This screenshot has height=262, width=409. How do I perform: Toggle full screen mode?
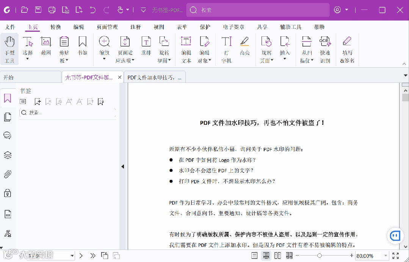[x=395, y=256]
